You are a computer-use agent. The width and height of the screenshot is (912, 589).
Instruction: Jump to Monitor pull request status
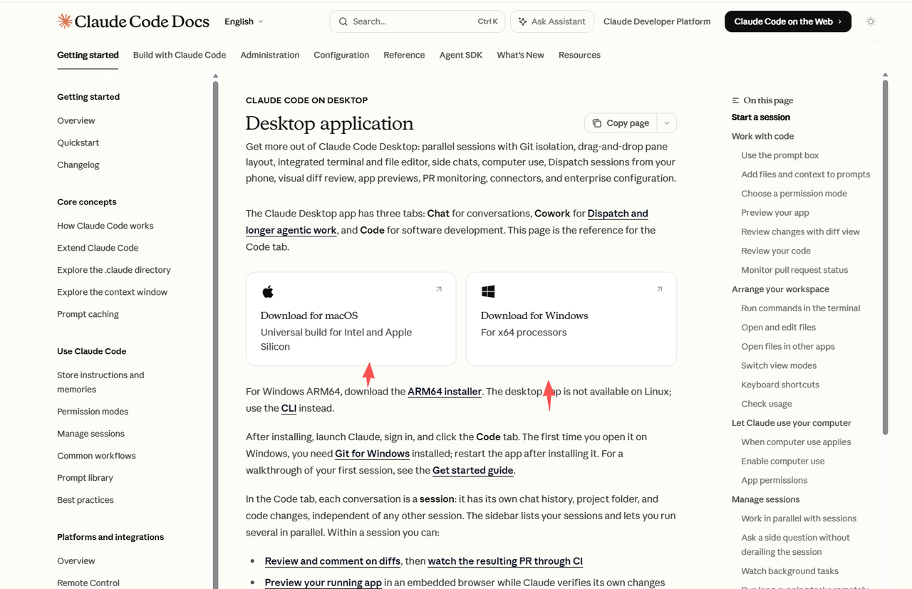[794, 271]
